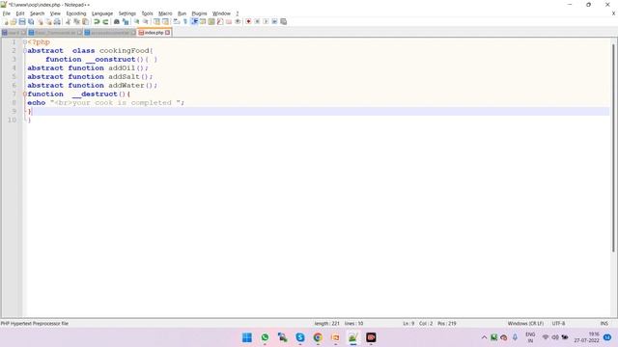This screenshot has width=618, height=347.
Task: Open the File menu
Action: 7,13
